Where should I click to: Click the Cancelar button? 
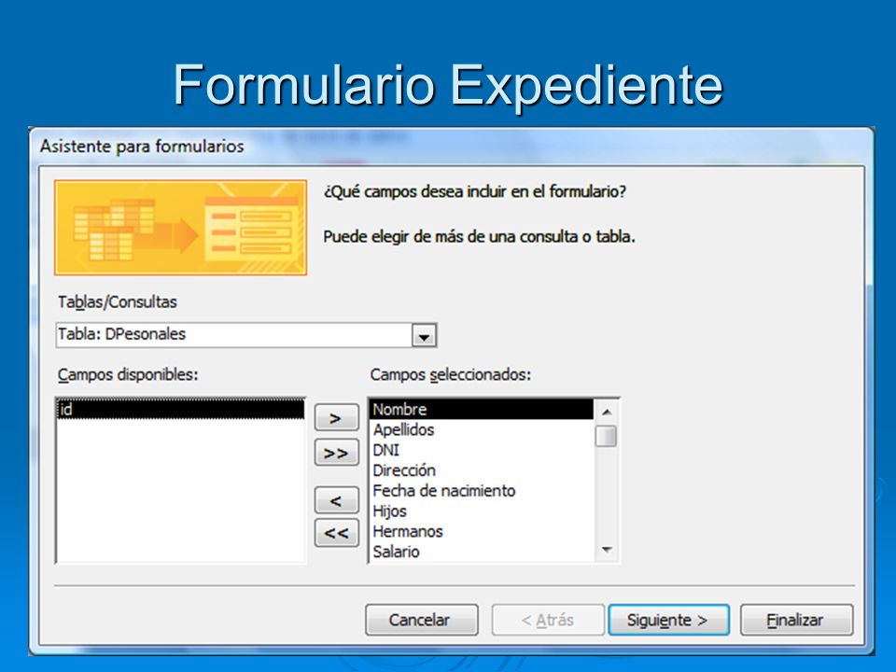422,620
